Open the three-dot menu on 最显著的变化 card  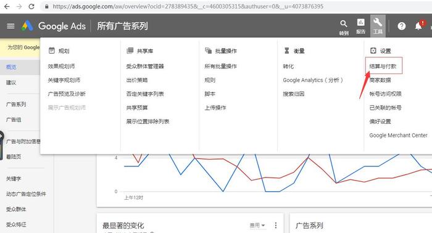point(276,226)
